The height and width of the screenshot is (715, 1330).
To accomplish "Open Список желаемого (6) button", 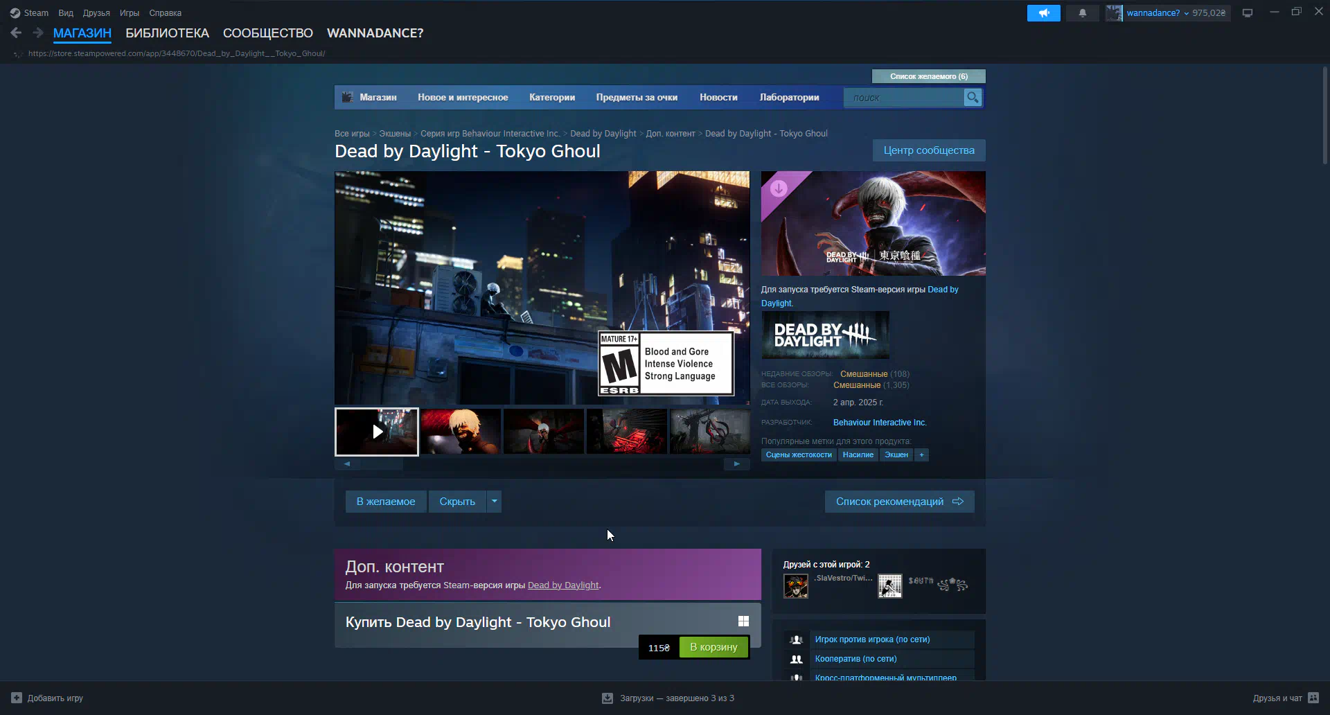I will pos(928,76).
